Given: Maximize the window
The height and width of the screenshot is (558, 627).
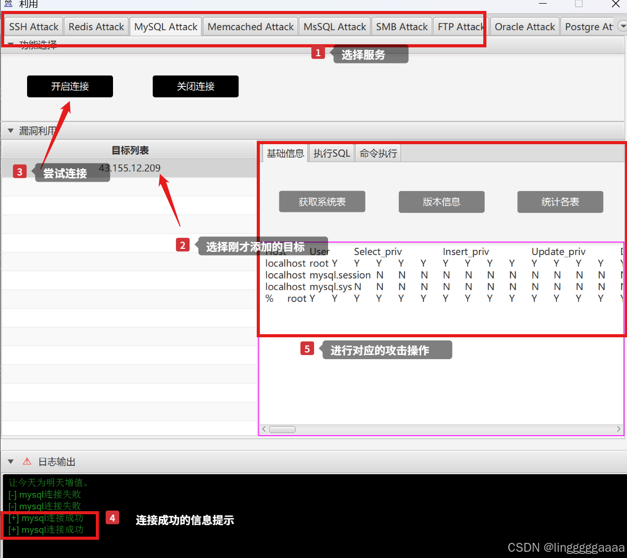Looking at the screenshot, I should 579,4.
